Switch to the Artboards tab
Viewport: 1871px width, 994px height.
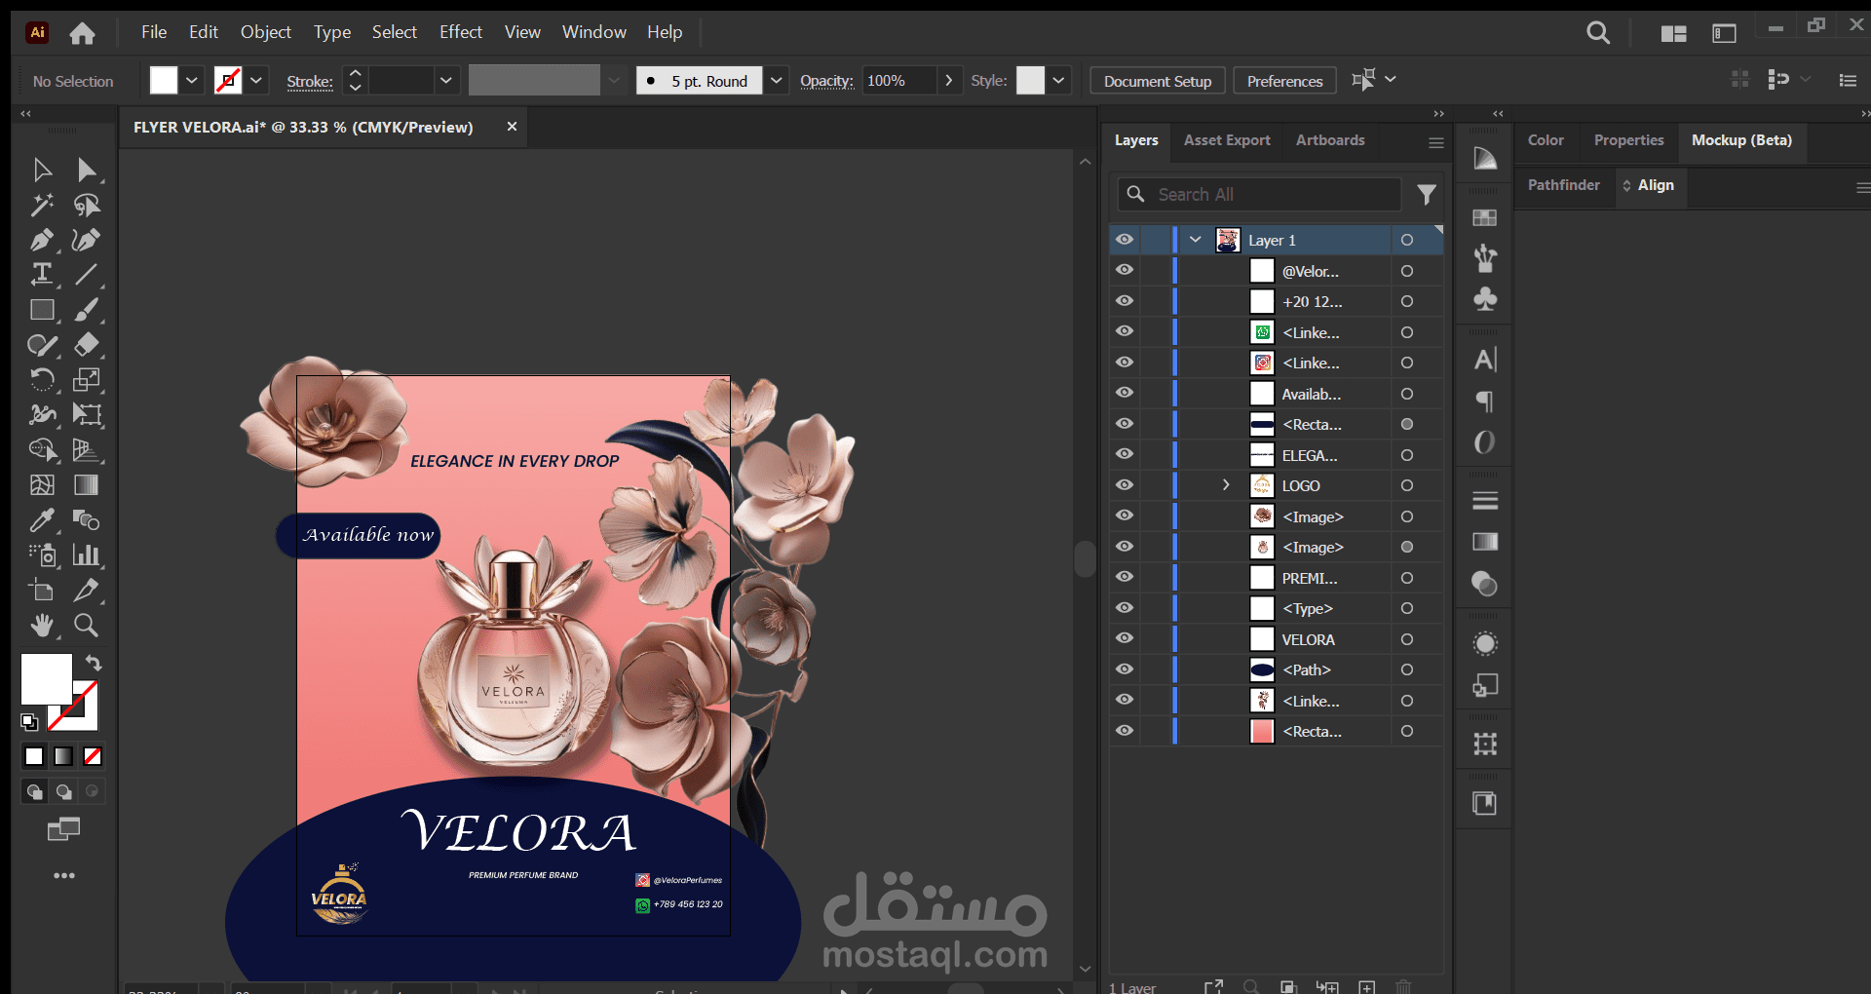1329,140
